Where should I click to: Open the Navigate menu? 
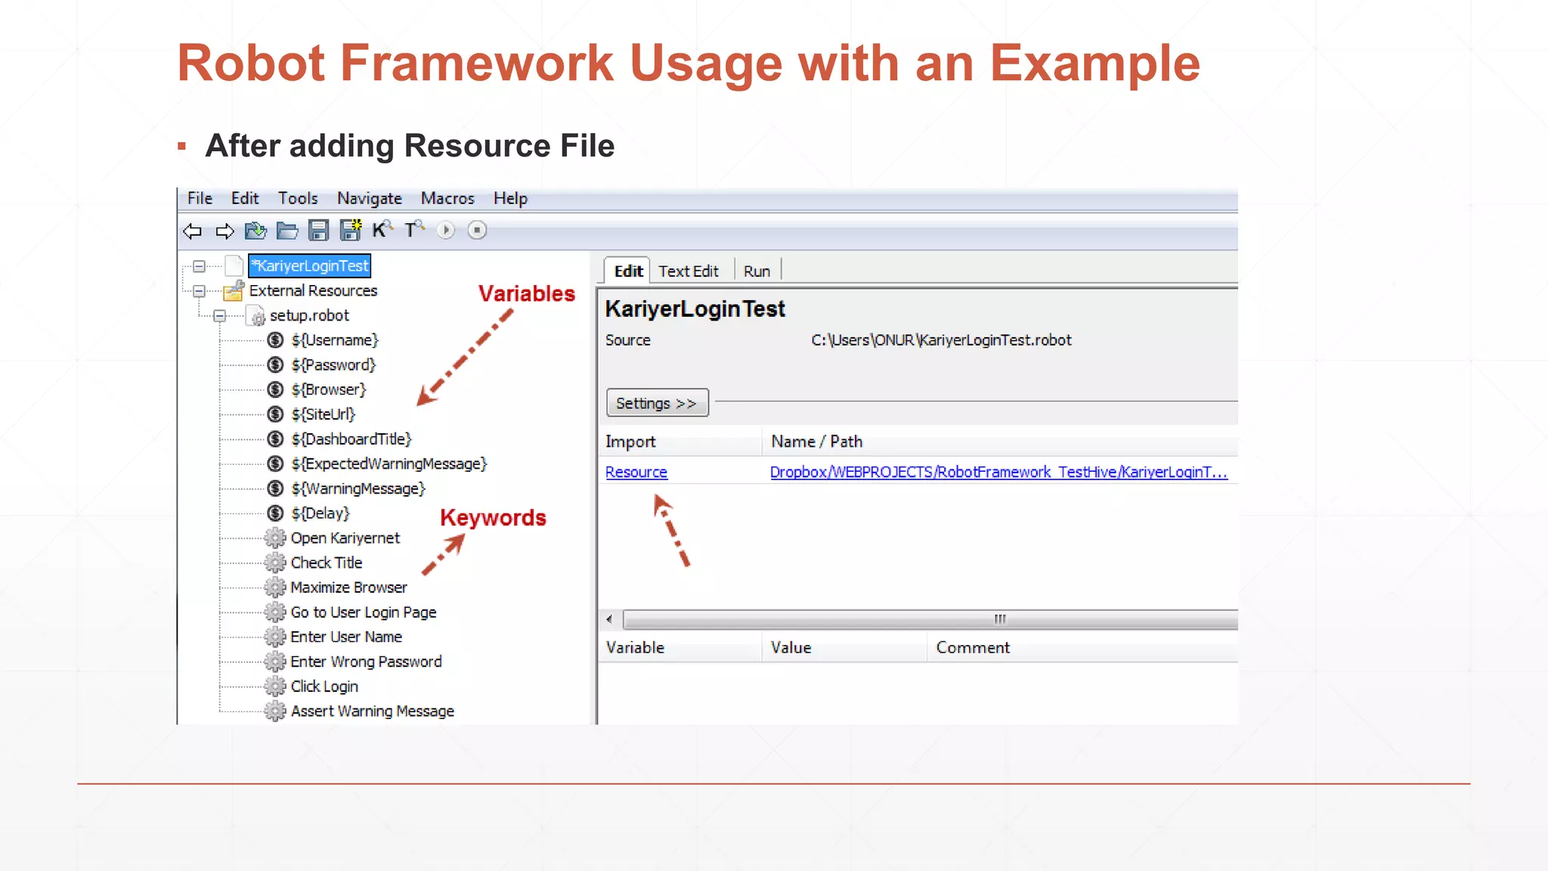point(370,198)
